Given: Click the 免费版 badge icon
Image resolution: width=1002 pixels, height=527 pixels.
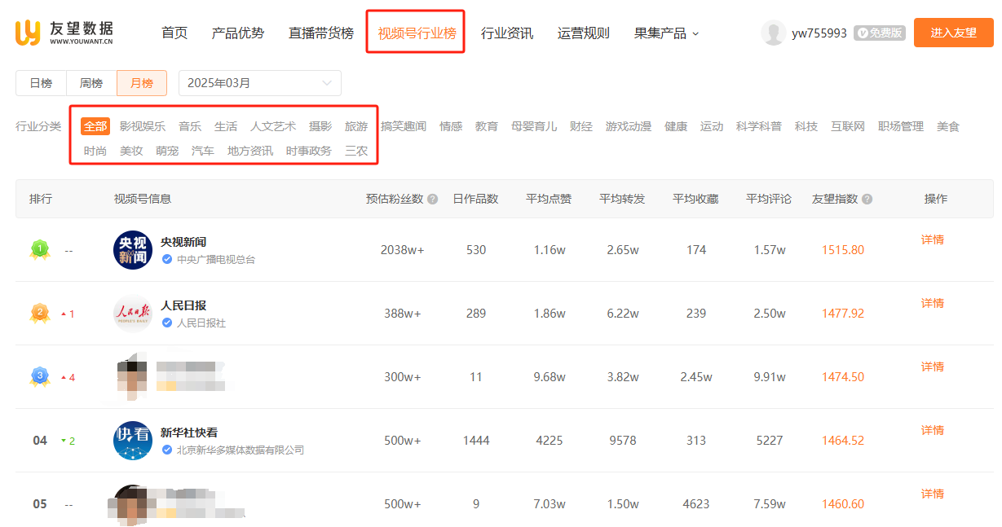Looking at the screenshot, I should click(880, 33).
